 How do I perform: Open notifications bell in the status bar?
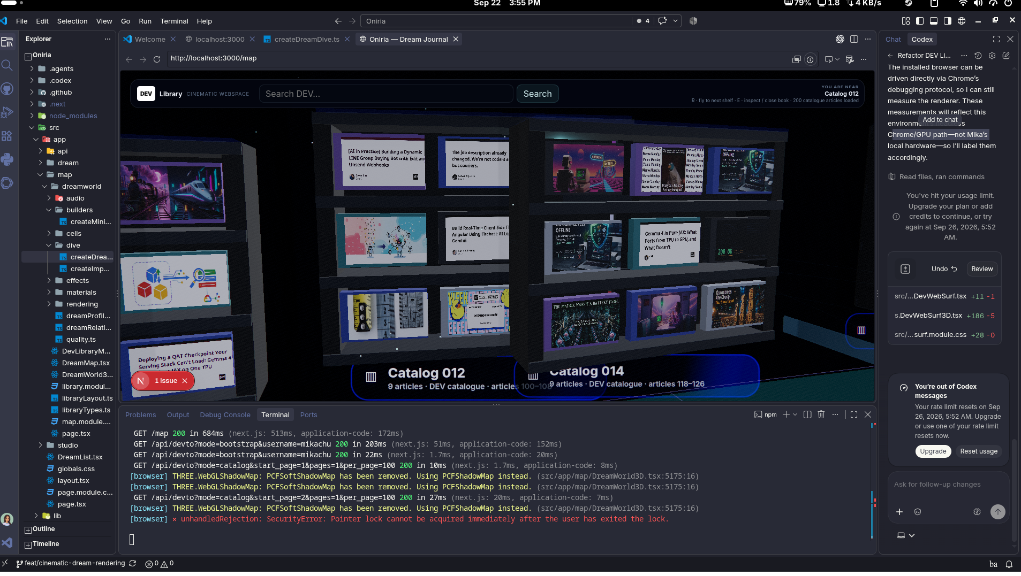(1009, 564)
